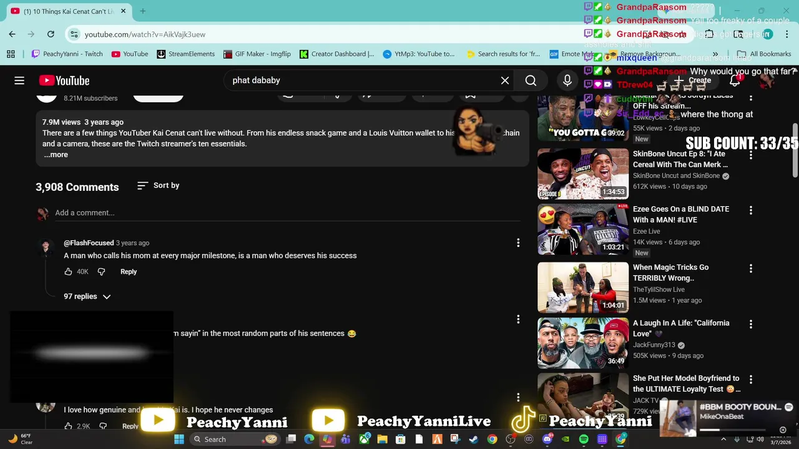Open the YouTube bookmark
The width and height of the screenshot is (799, 449).
[130, 54]
